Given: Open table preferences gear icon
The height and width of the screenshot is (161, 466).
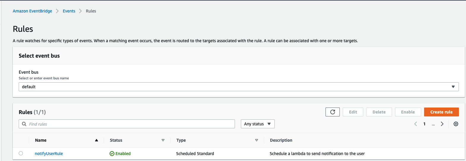Looking at the screenshot, I should point(456,124).
